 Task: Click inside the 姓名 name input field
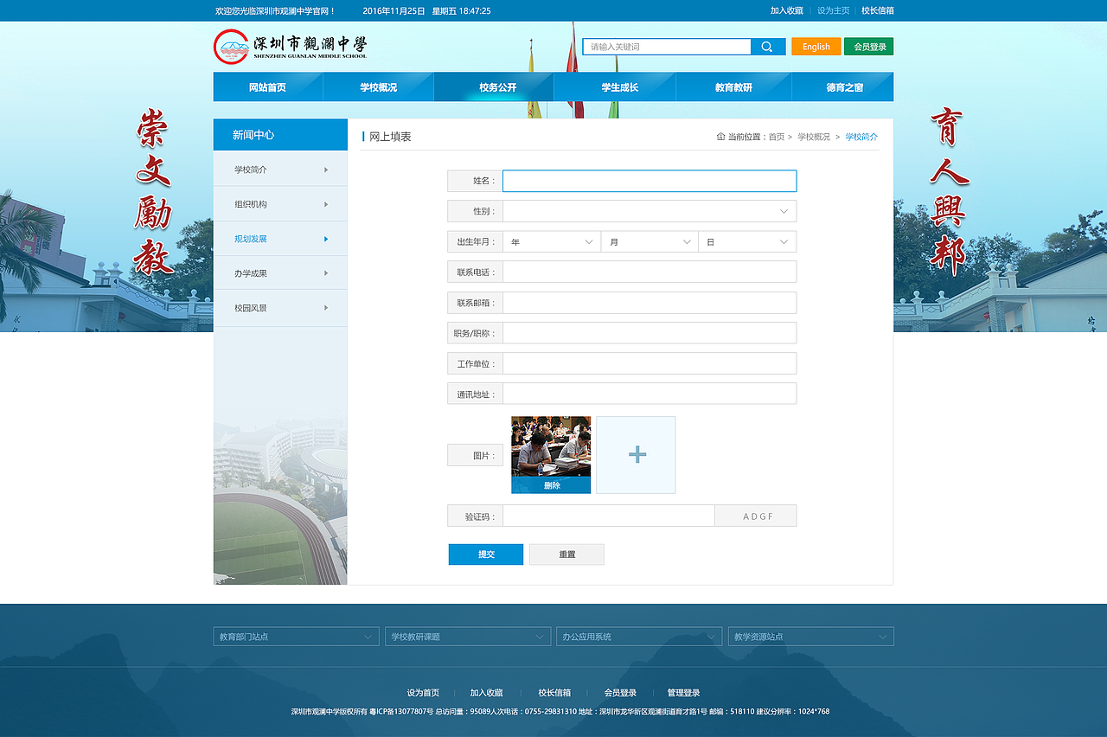click(x=649, y=181)
